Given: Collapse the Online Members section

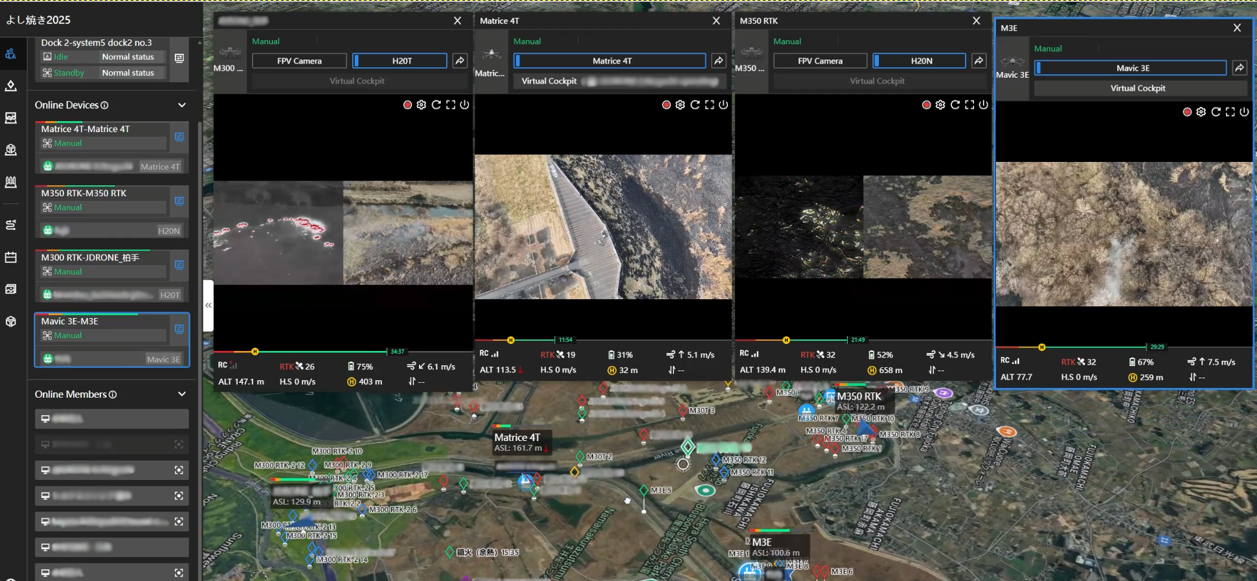Looking at the screenshot, I should pos(182,394).
